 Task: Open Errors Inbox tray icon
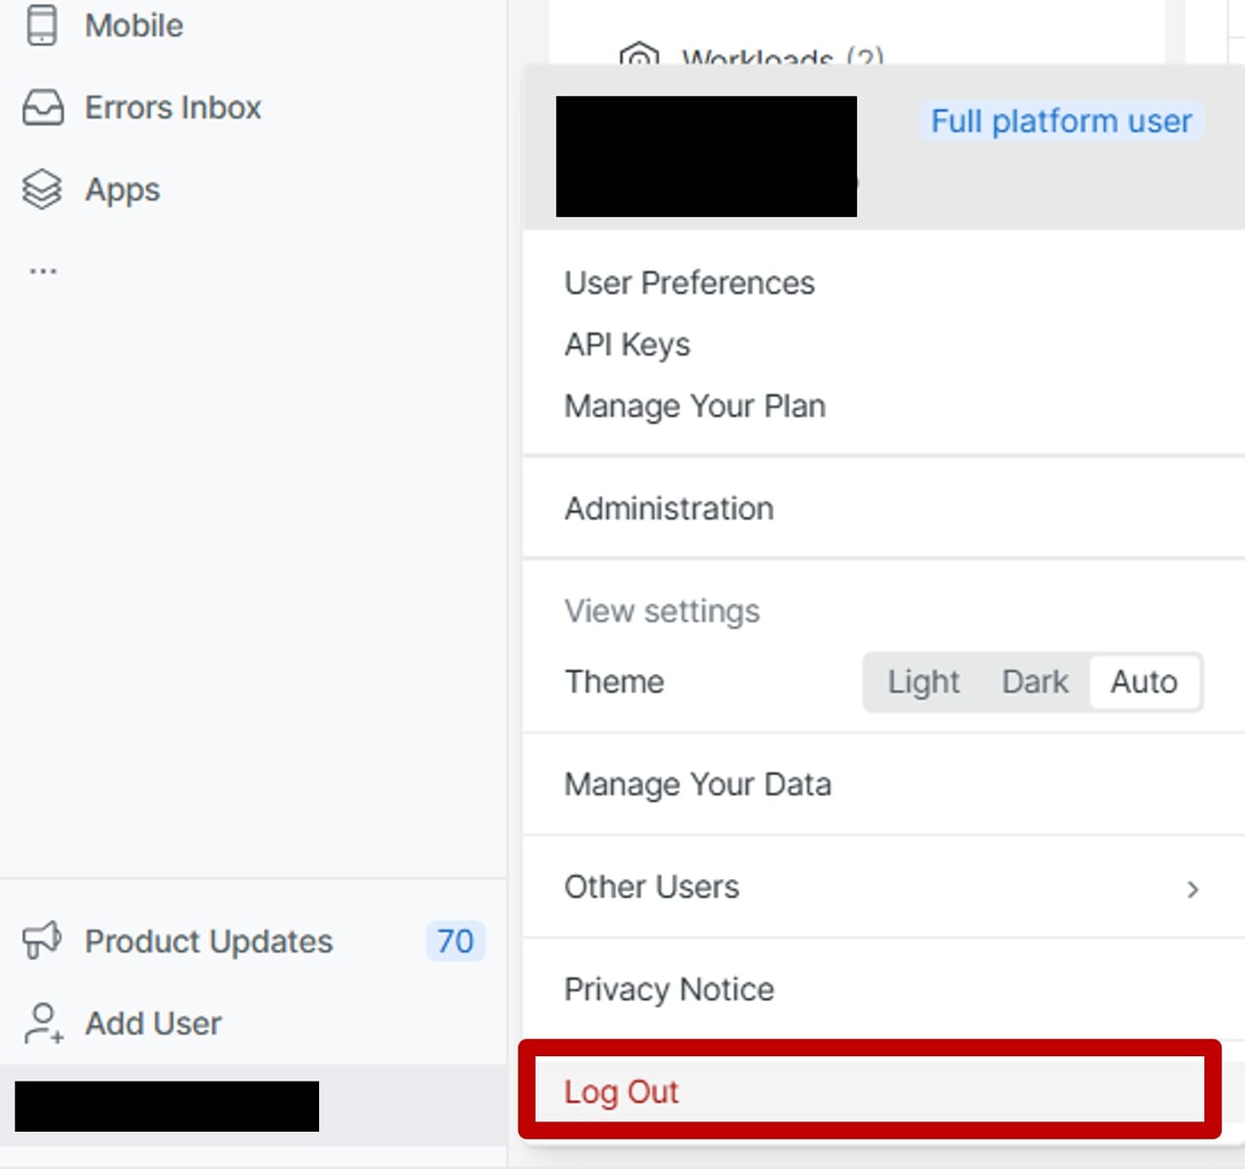(x=43, y=108)
